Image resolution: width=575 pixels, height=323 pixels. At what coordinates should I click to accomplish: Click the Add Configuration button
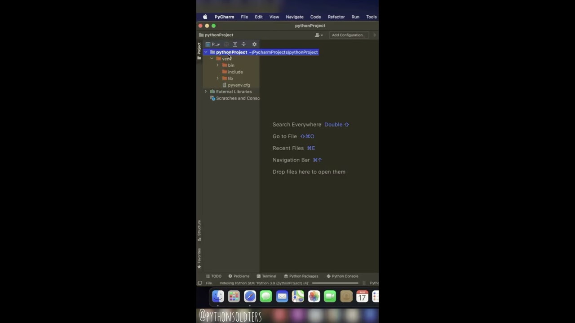349,35
